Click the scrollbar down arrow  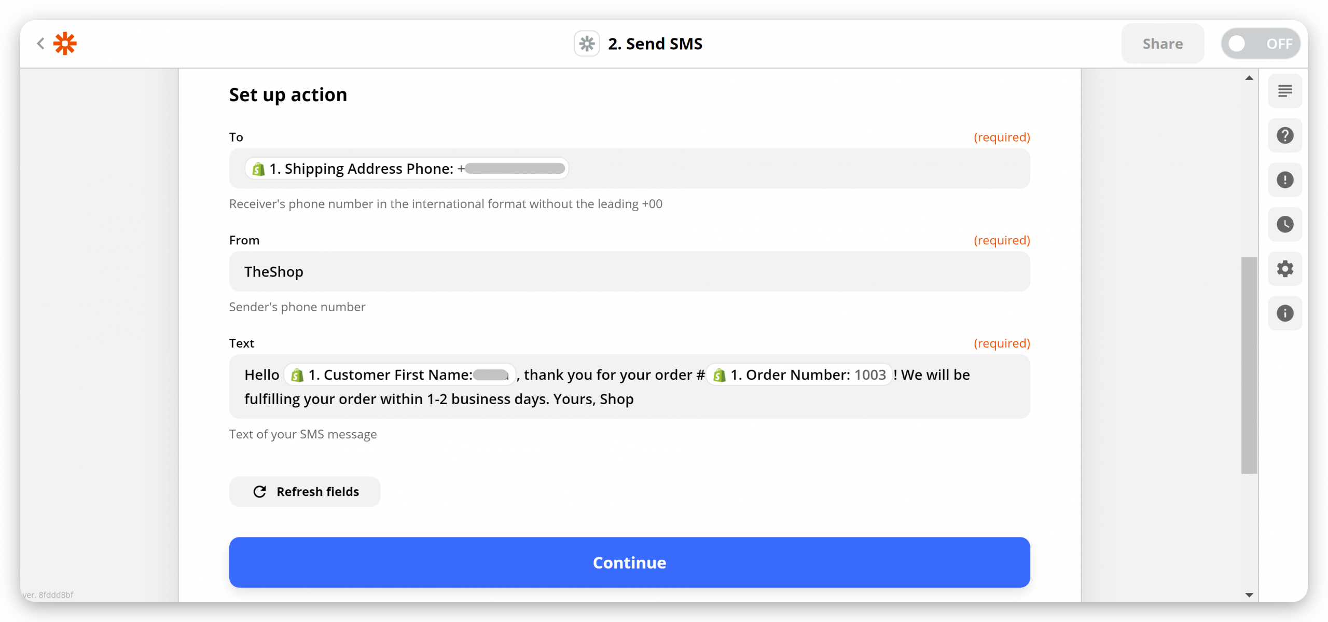click(1249, 595)
